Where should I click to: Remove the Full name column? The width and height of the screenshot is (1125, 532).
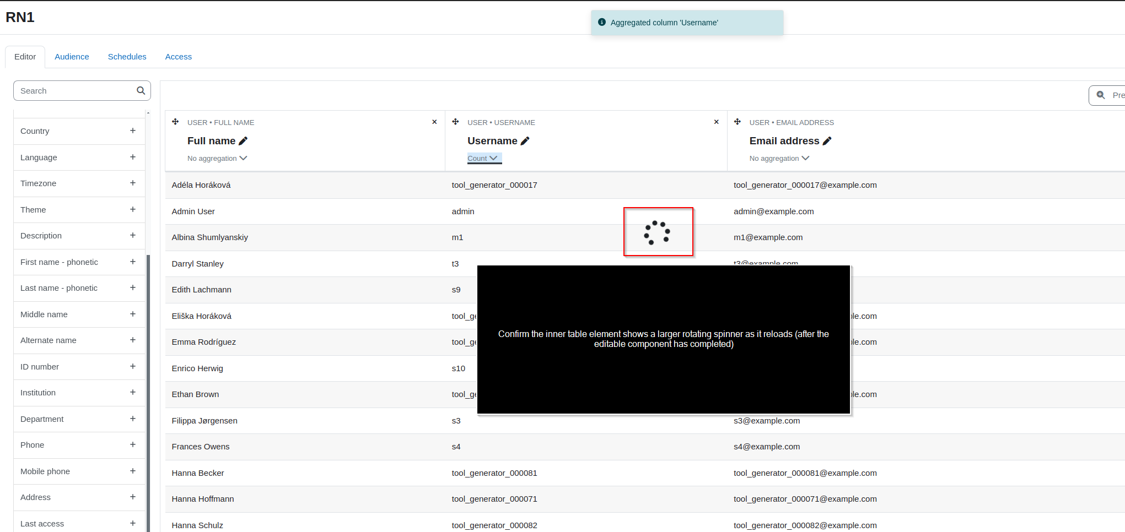pyautogui.click(x=434, y=122)
